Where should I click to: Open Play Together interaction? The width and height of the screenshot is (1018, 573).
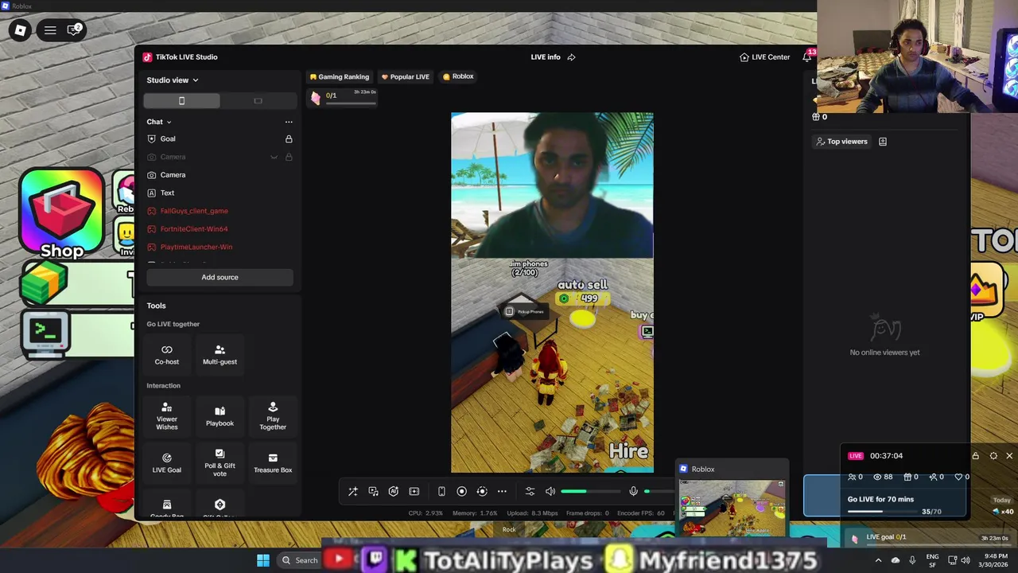(x=273, y=416)
